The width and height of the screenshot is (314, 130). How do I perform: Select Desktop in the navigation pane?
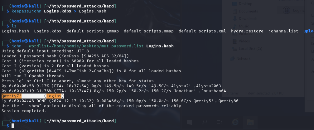245,4
